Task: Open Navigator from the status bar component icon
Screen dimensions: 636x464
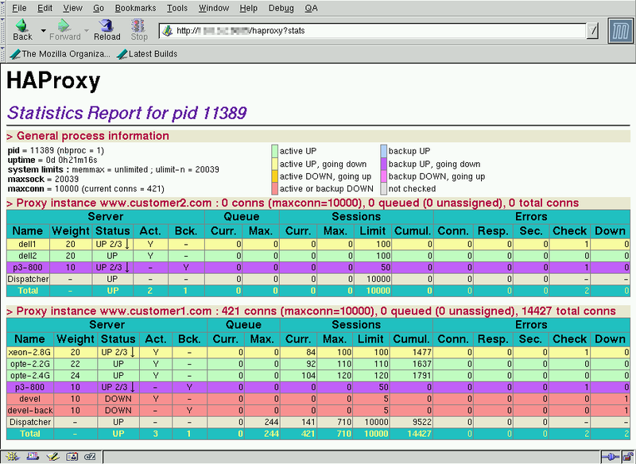Action: [12, 457]
